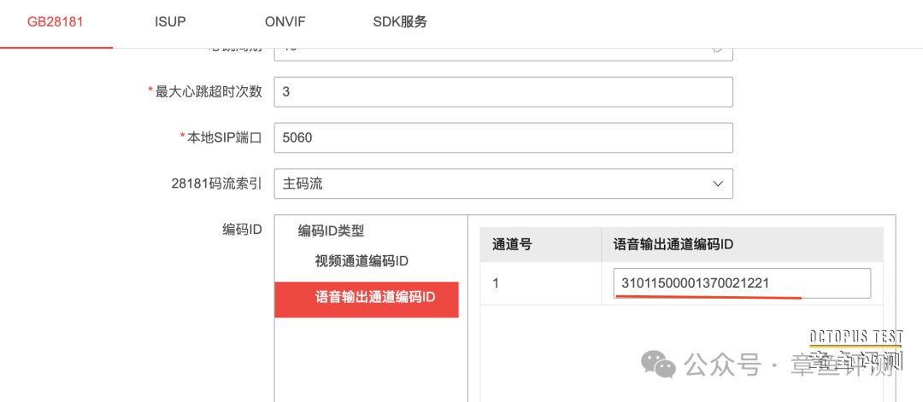
Task: Click the 最大心跳超时次数 input field
Action: click(x=503, y=92)
